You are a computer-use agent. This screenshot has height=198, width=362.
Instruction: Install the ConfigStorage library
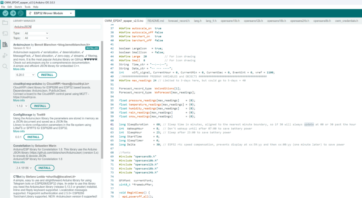pos(33,137)
